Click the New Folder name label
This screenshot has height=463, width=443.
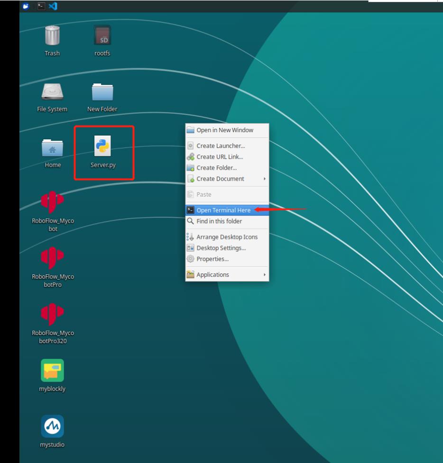[102, 109]
